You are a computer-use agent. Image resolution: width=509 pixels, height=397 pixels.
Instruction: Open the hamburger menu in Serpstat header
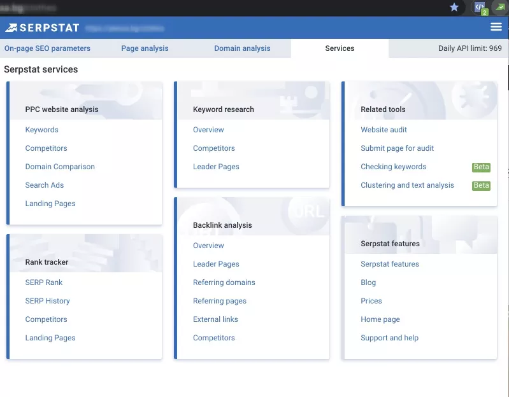(x=496, y=27)
